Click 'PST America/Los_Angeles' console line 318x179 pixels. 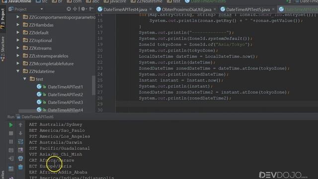tap(60, 136)
